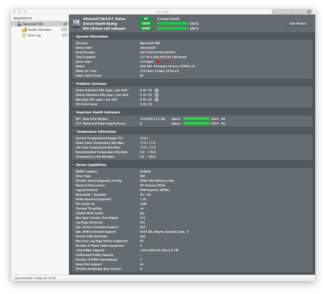
Task: Click Power Cycle Count value 84
Action: point(142,75)
